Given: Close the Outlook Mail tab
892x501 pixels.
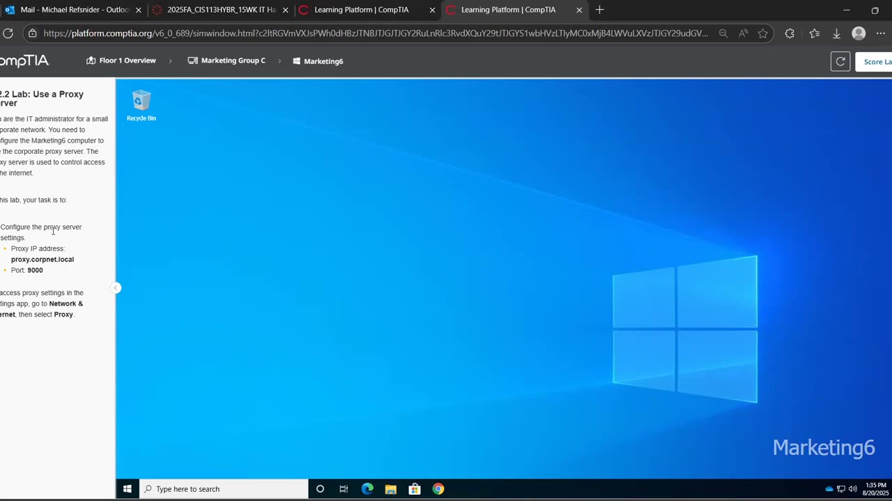Looking at the screenshot, I should point(139,10).
